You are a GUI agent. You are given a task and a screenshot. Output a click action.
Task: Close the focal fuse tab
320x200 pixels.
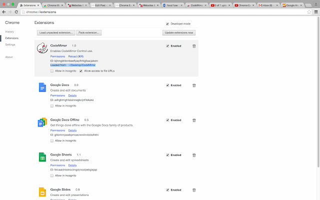(181, 5)
